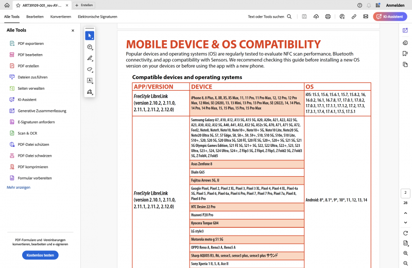
Task: Upload to cloud icon
Action: click(x=316, y=16)
